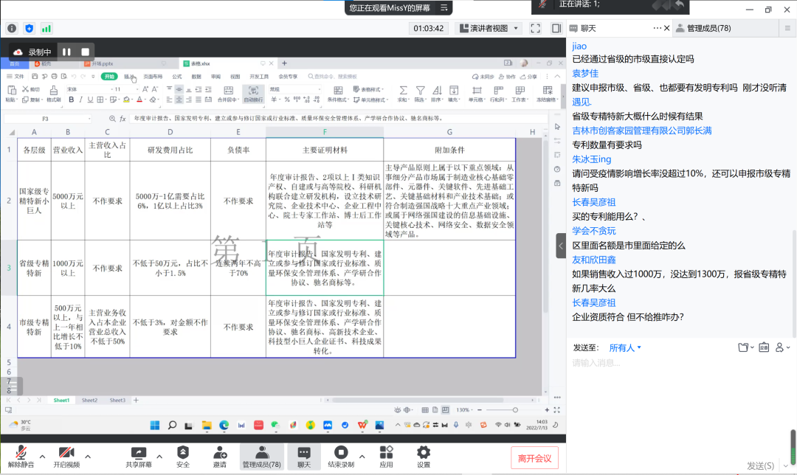Toggle 开启视频 to start camera
797x475 pixels.
pos(66,457)
